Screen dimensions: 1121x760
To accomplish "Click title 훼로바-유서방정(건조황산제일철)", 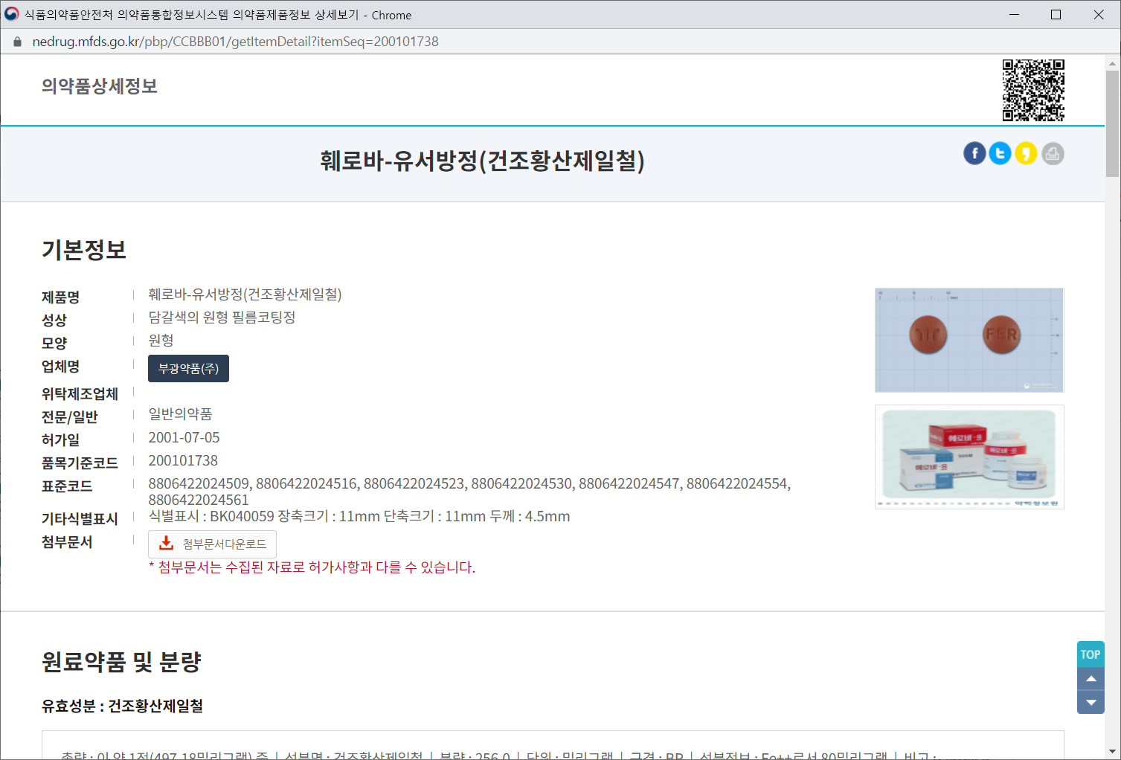I will click(482, 161).
